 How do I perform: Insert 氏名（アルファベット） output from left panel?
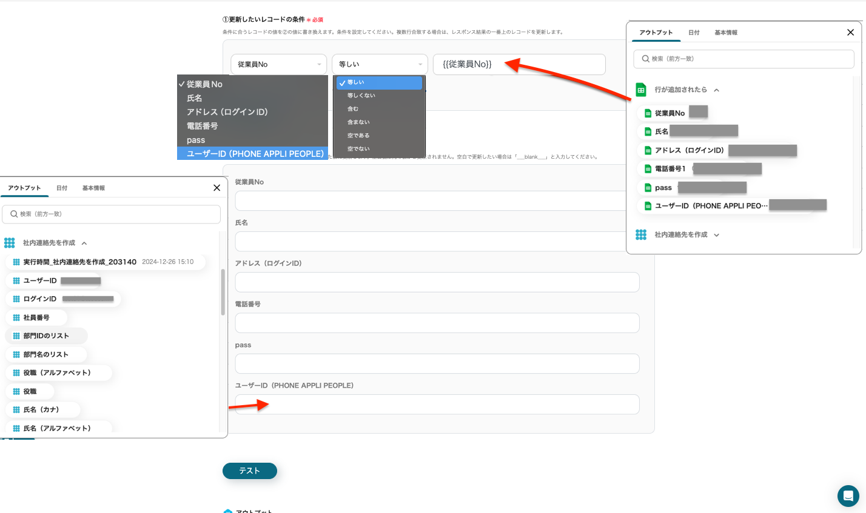(x=59, y=428)
